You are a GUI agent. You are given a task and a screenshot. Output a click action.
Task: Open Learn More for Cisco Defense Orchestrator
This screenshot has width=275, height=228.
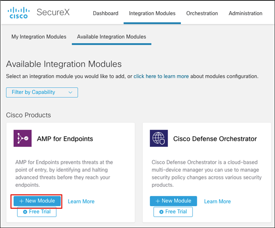point(217,201)
